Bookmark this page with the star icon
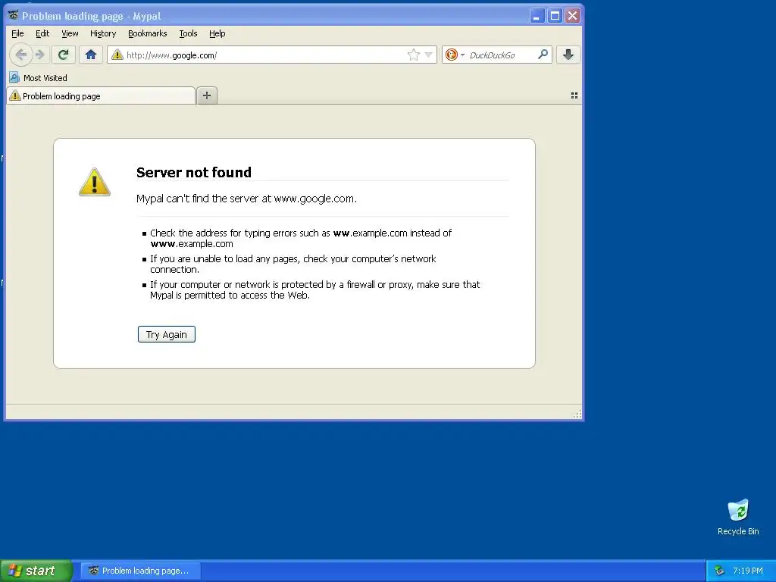The width and height of the screenshot is (776, 582). (x=413, y=55)
